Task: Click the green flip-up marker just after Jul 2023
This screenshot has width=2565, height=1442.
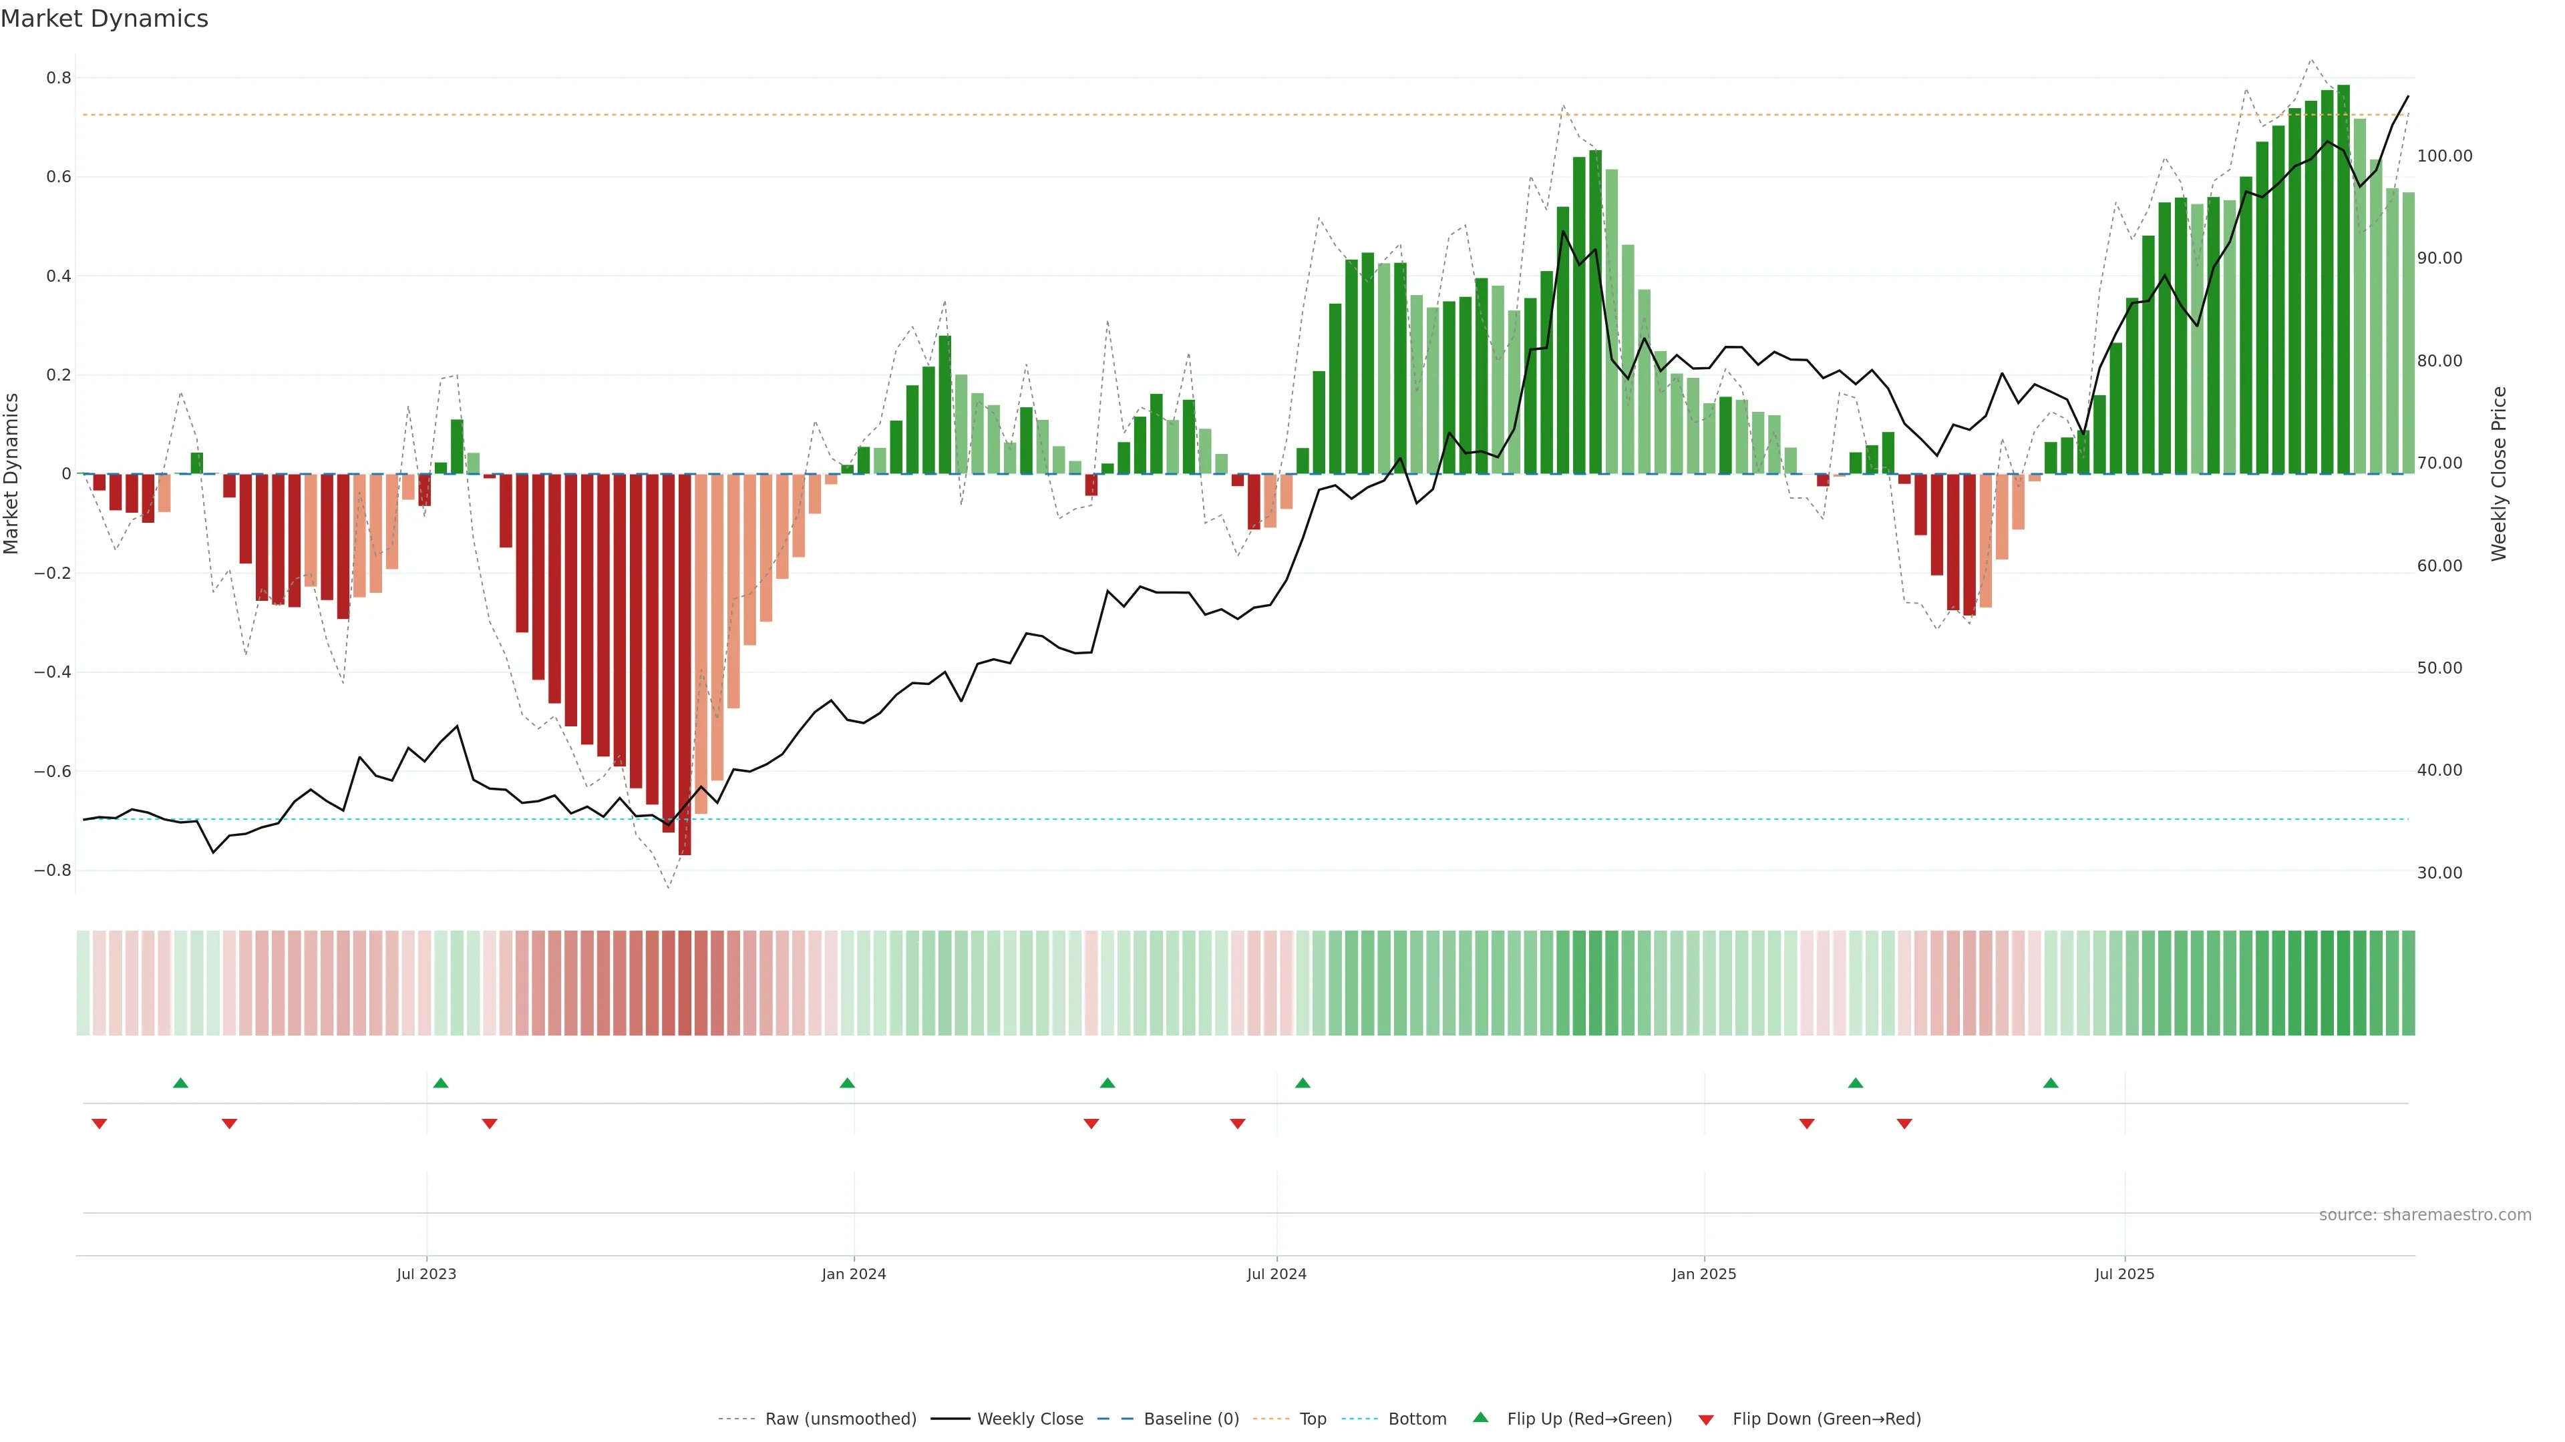Action: pos(441,1083)
